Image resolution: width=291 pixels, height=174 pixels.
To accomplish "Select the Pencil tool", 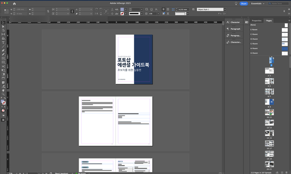I will [x=3, y=54].
